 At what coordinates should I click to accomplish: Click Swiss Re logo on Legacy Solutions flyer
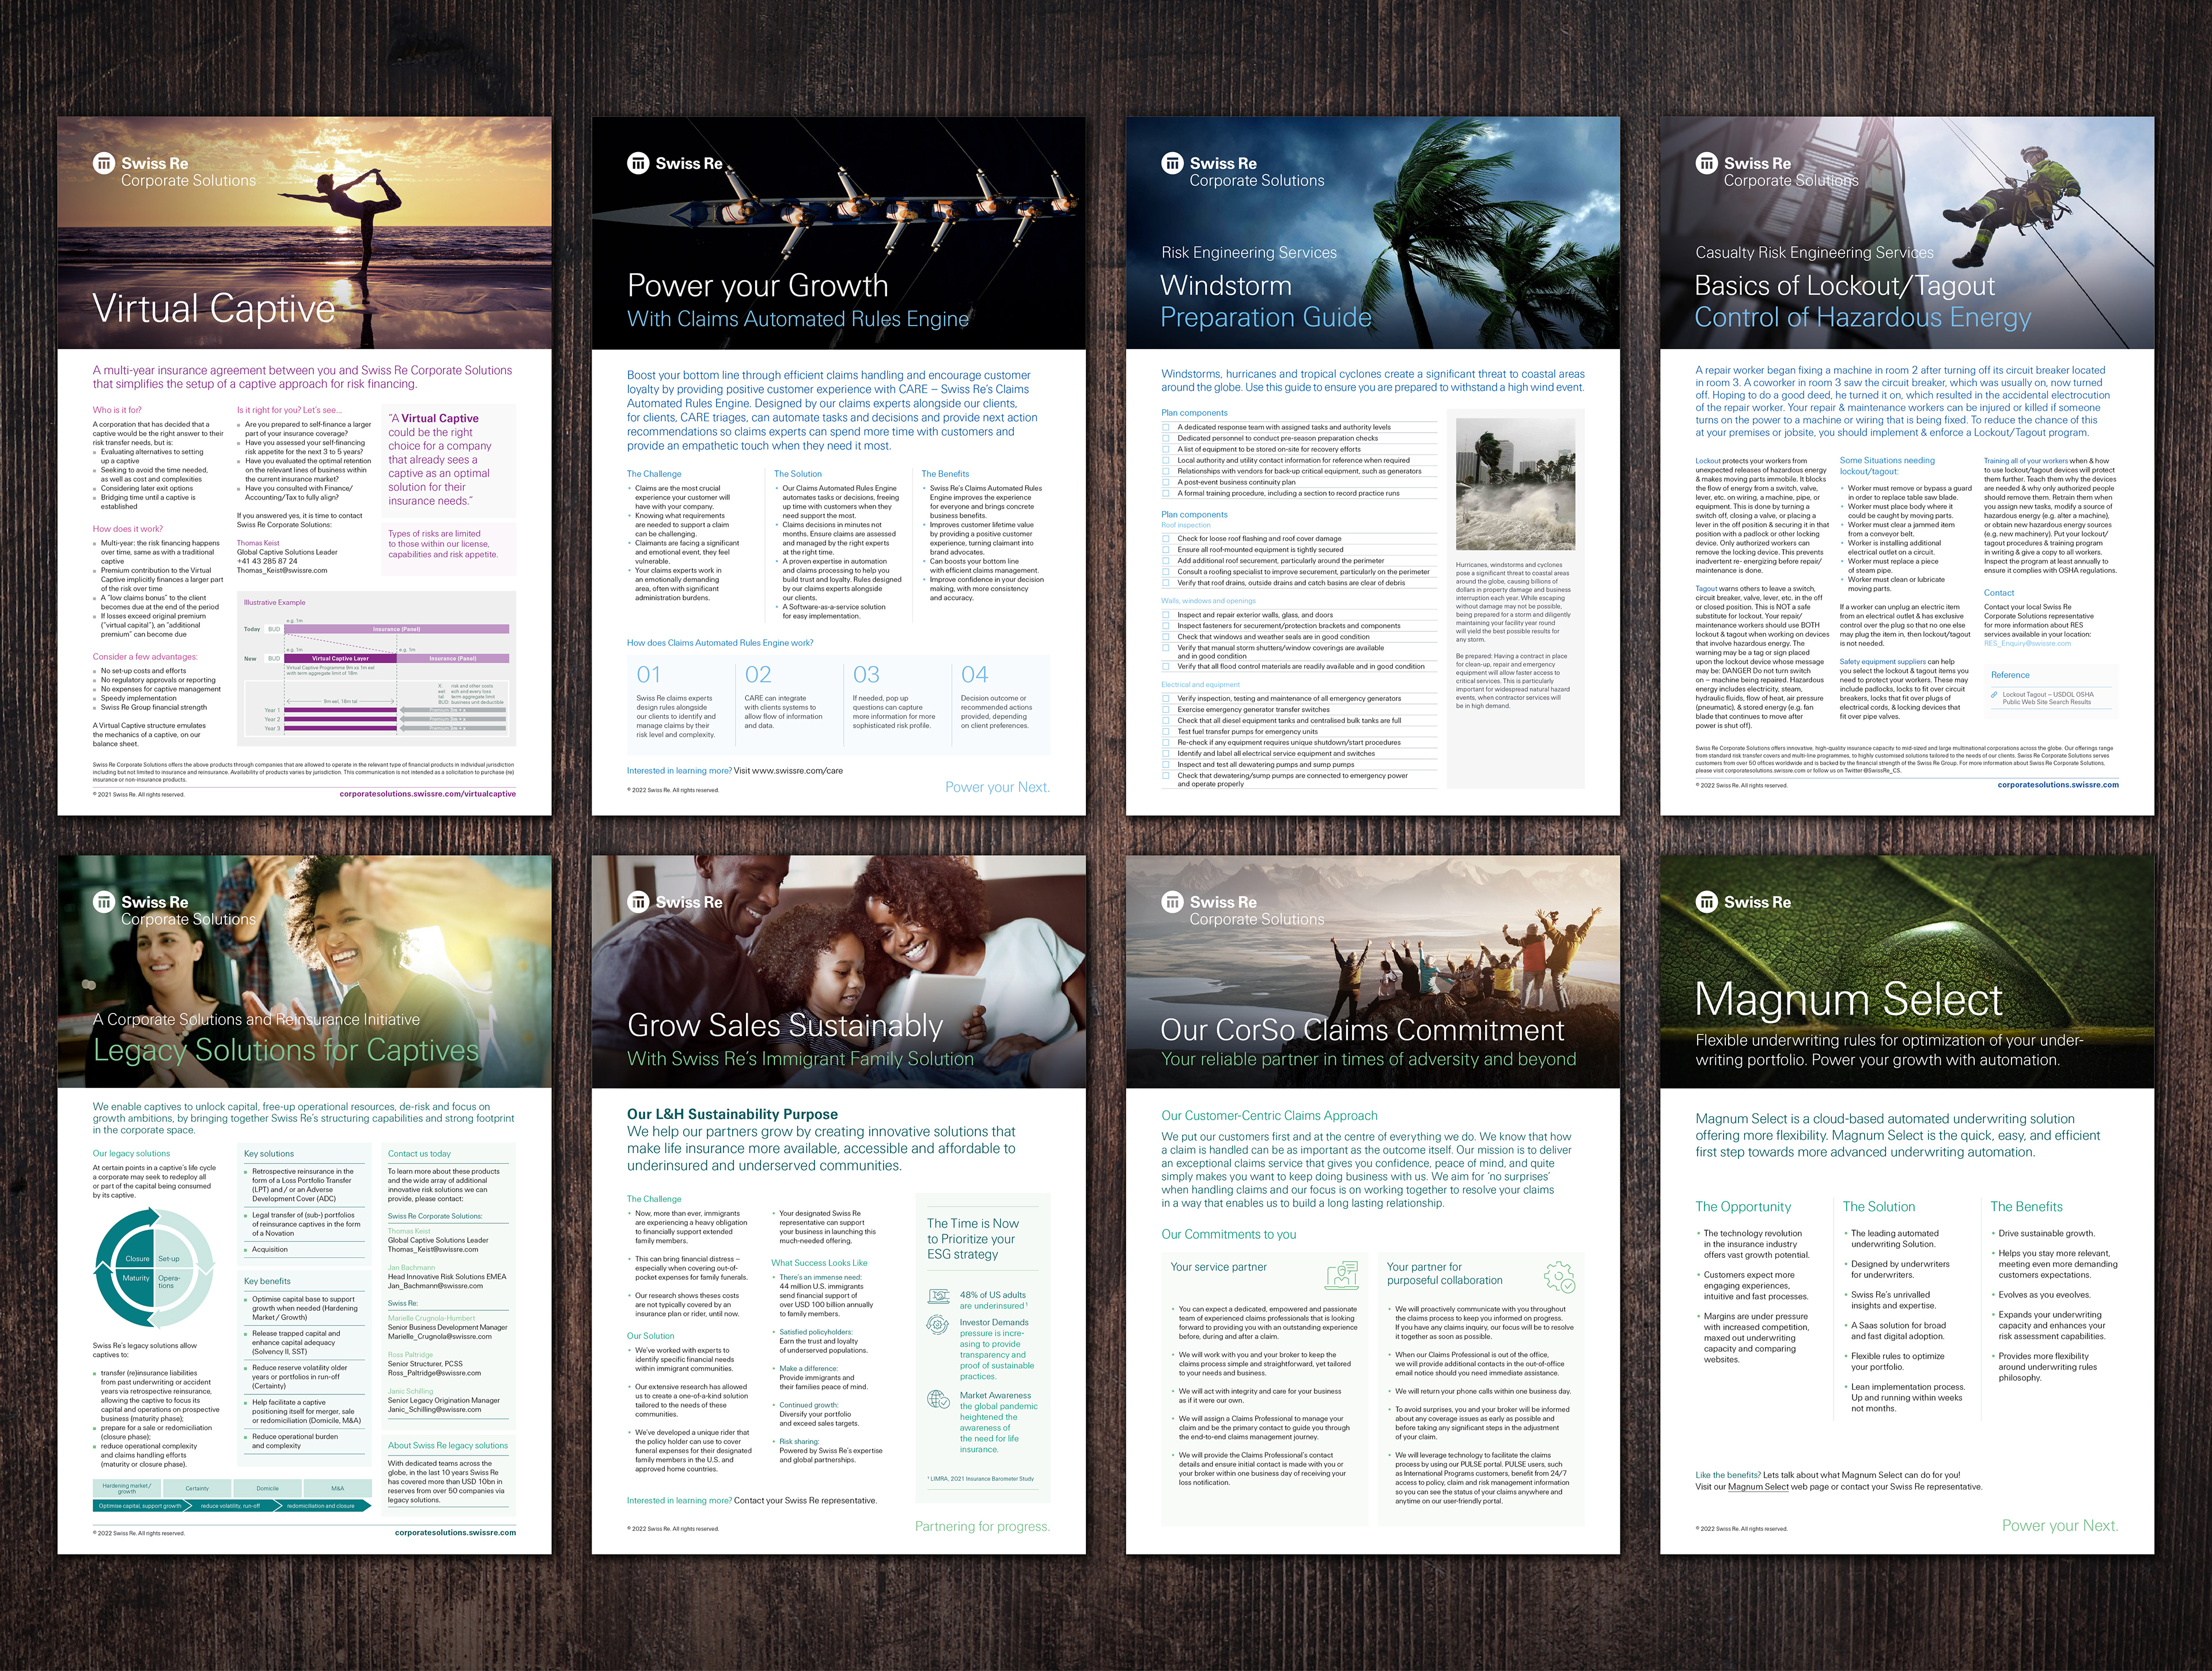[x=174, y=910]
